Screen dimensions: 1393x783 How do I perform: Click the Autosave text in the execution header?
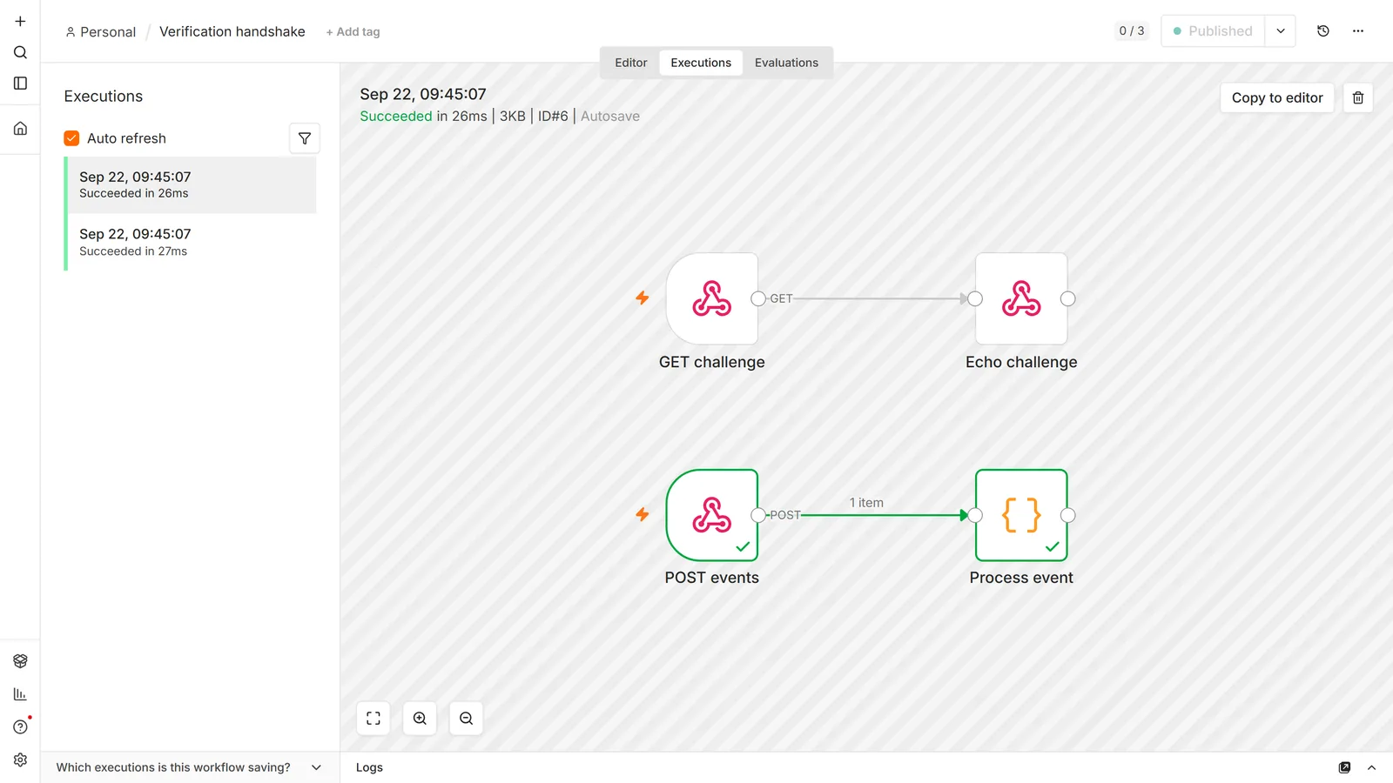coord(610,116)
